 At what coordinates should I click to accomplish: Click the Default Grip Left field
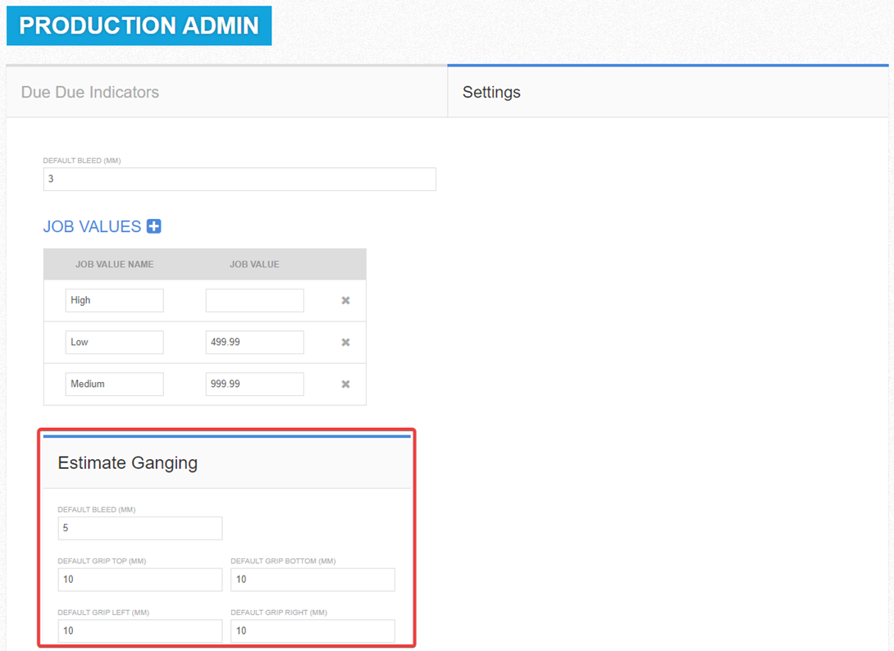140,631
